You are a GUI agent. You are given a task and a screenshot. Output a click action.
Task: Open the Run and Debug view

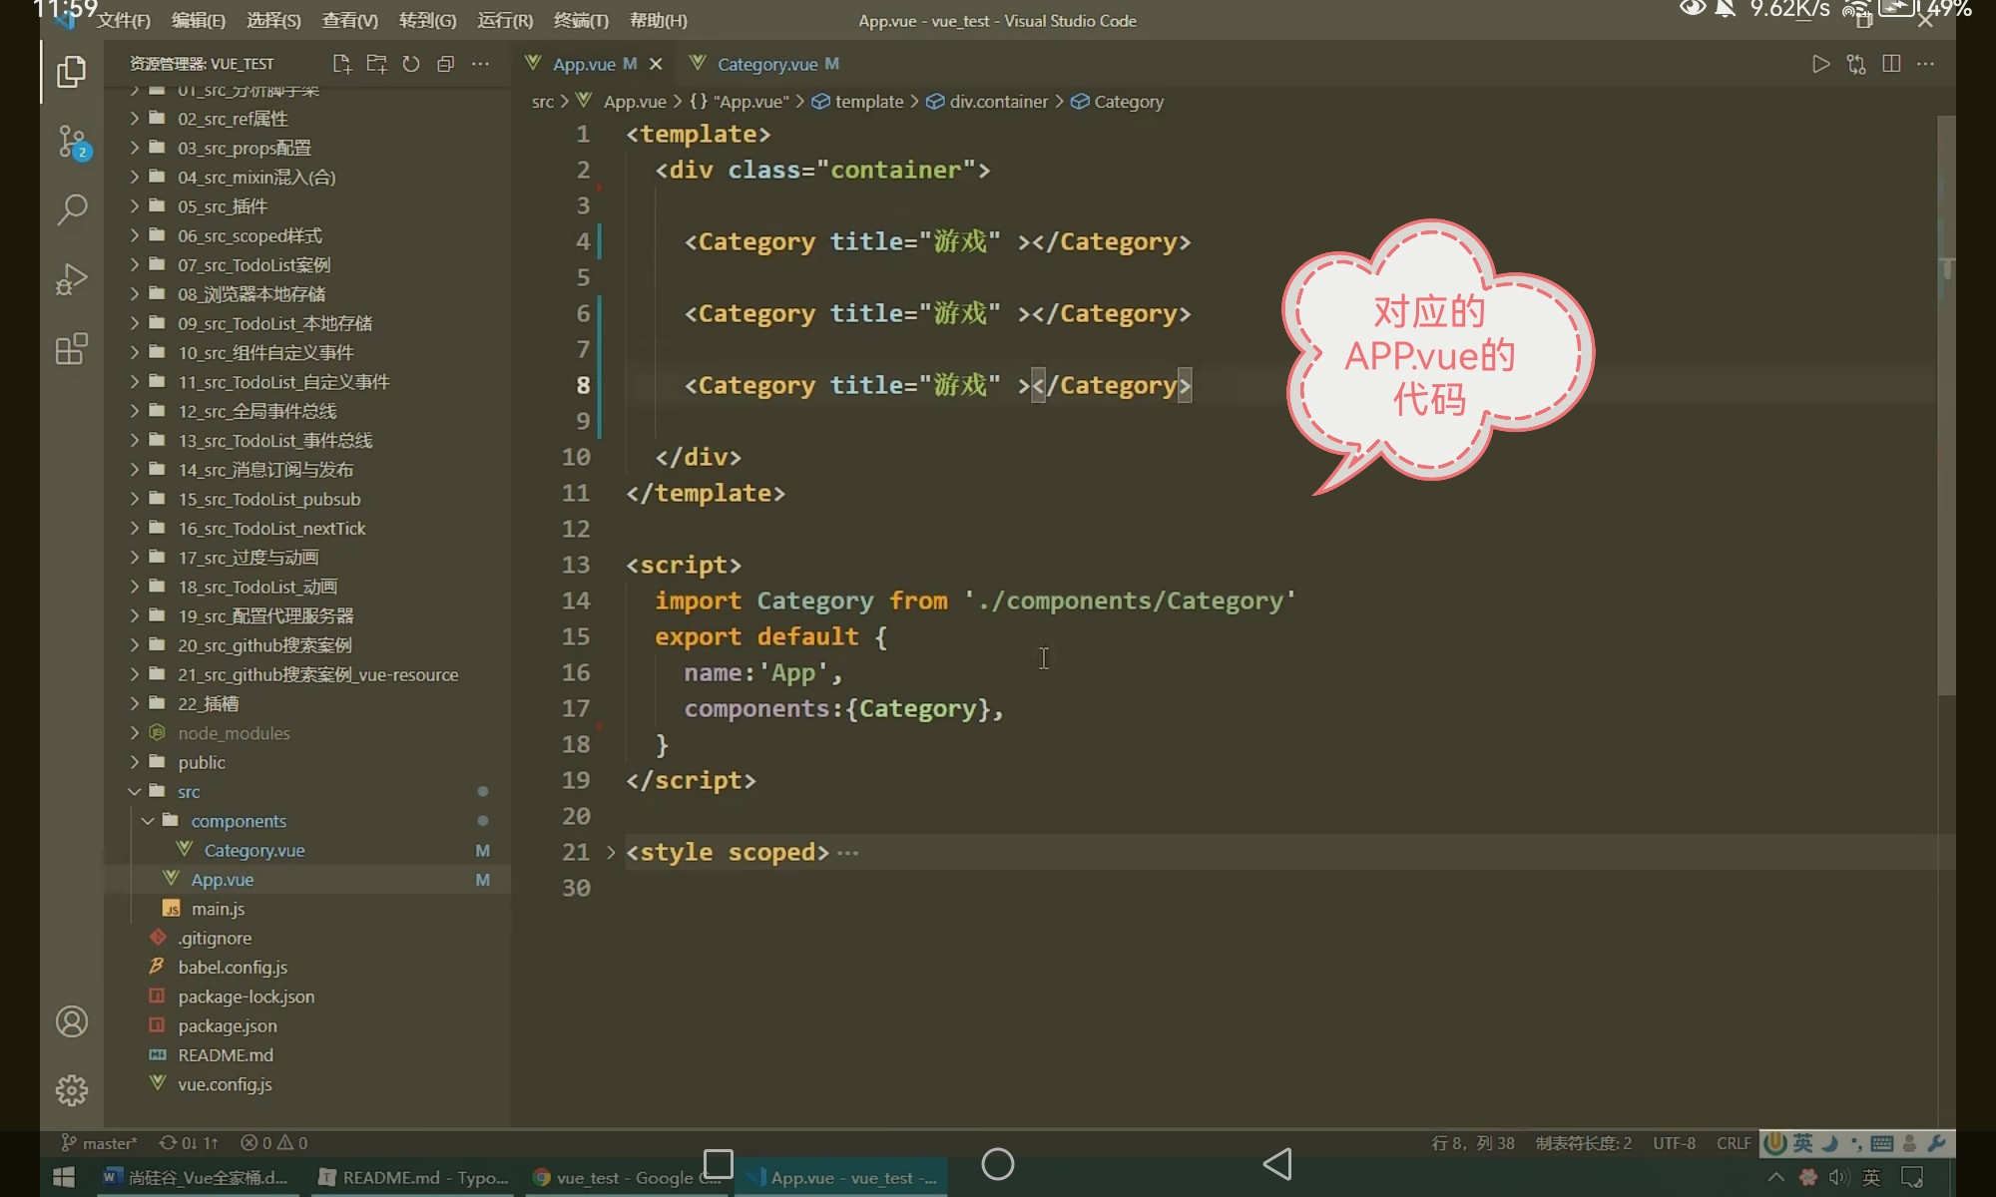point(72,279)
